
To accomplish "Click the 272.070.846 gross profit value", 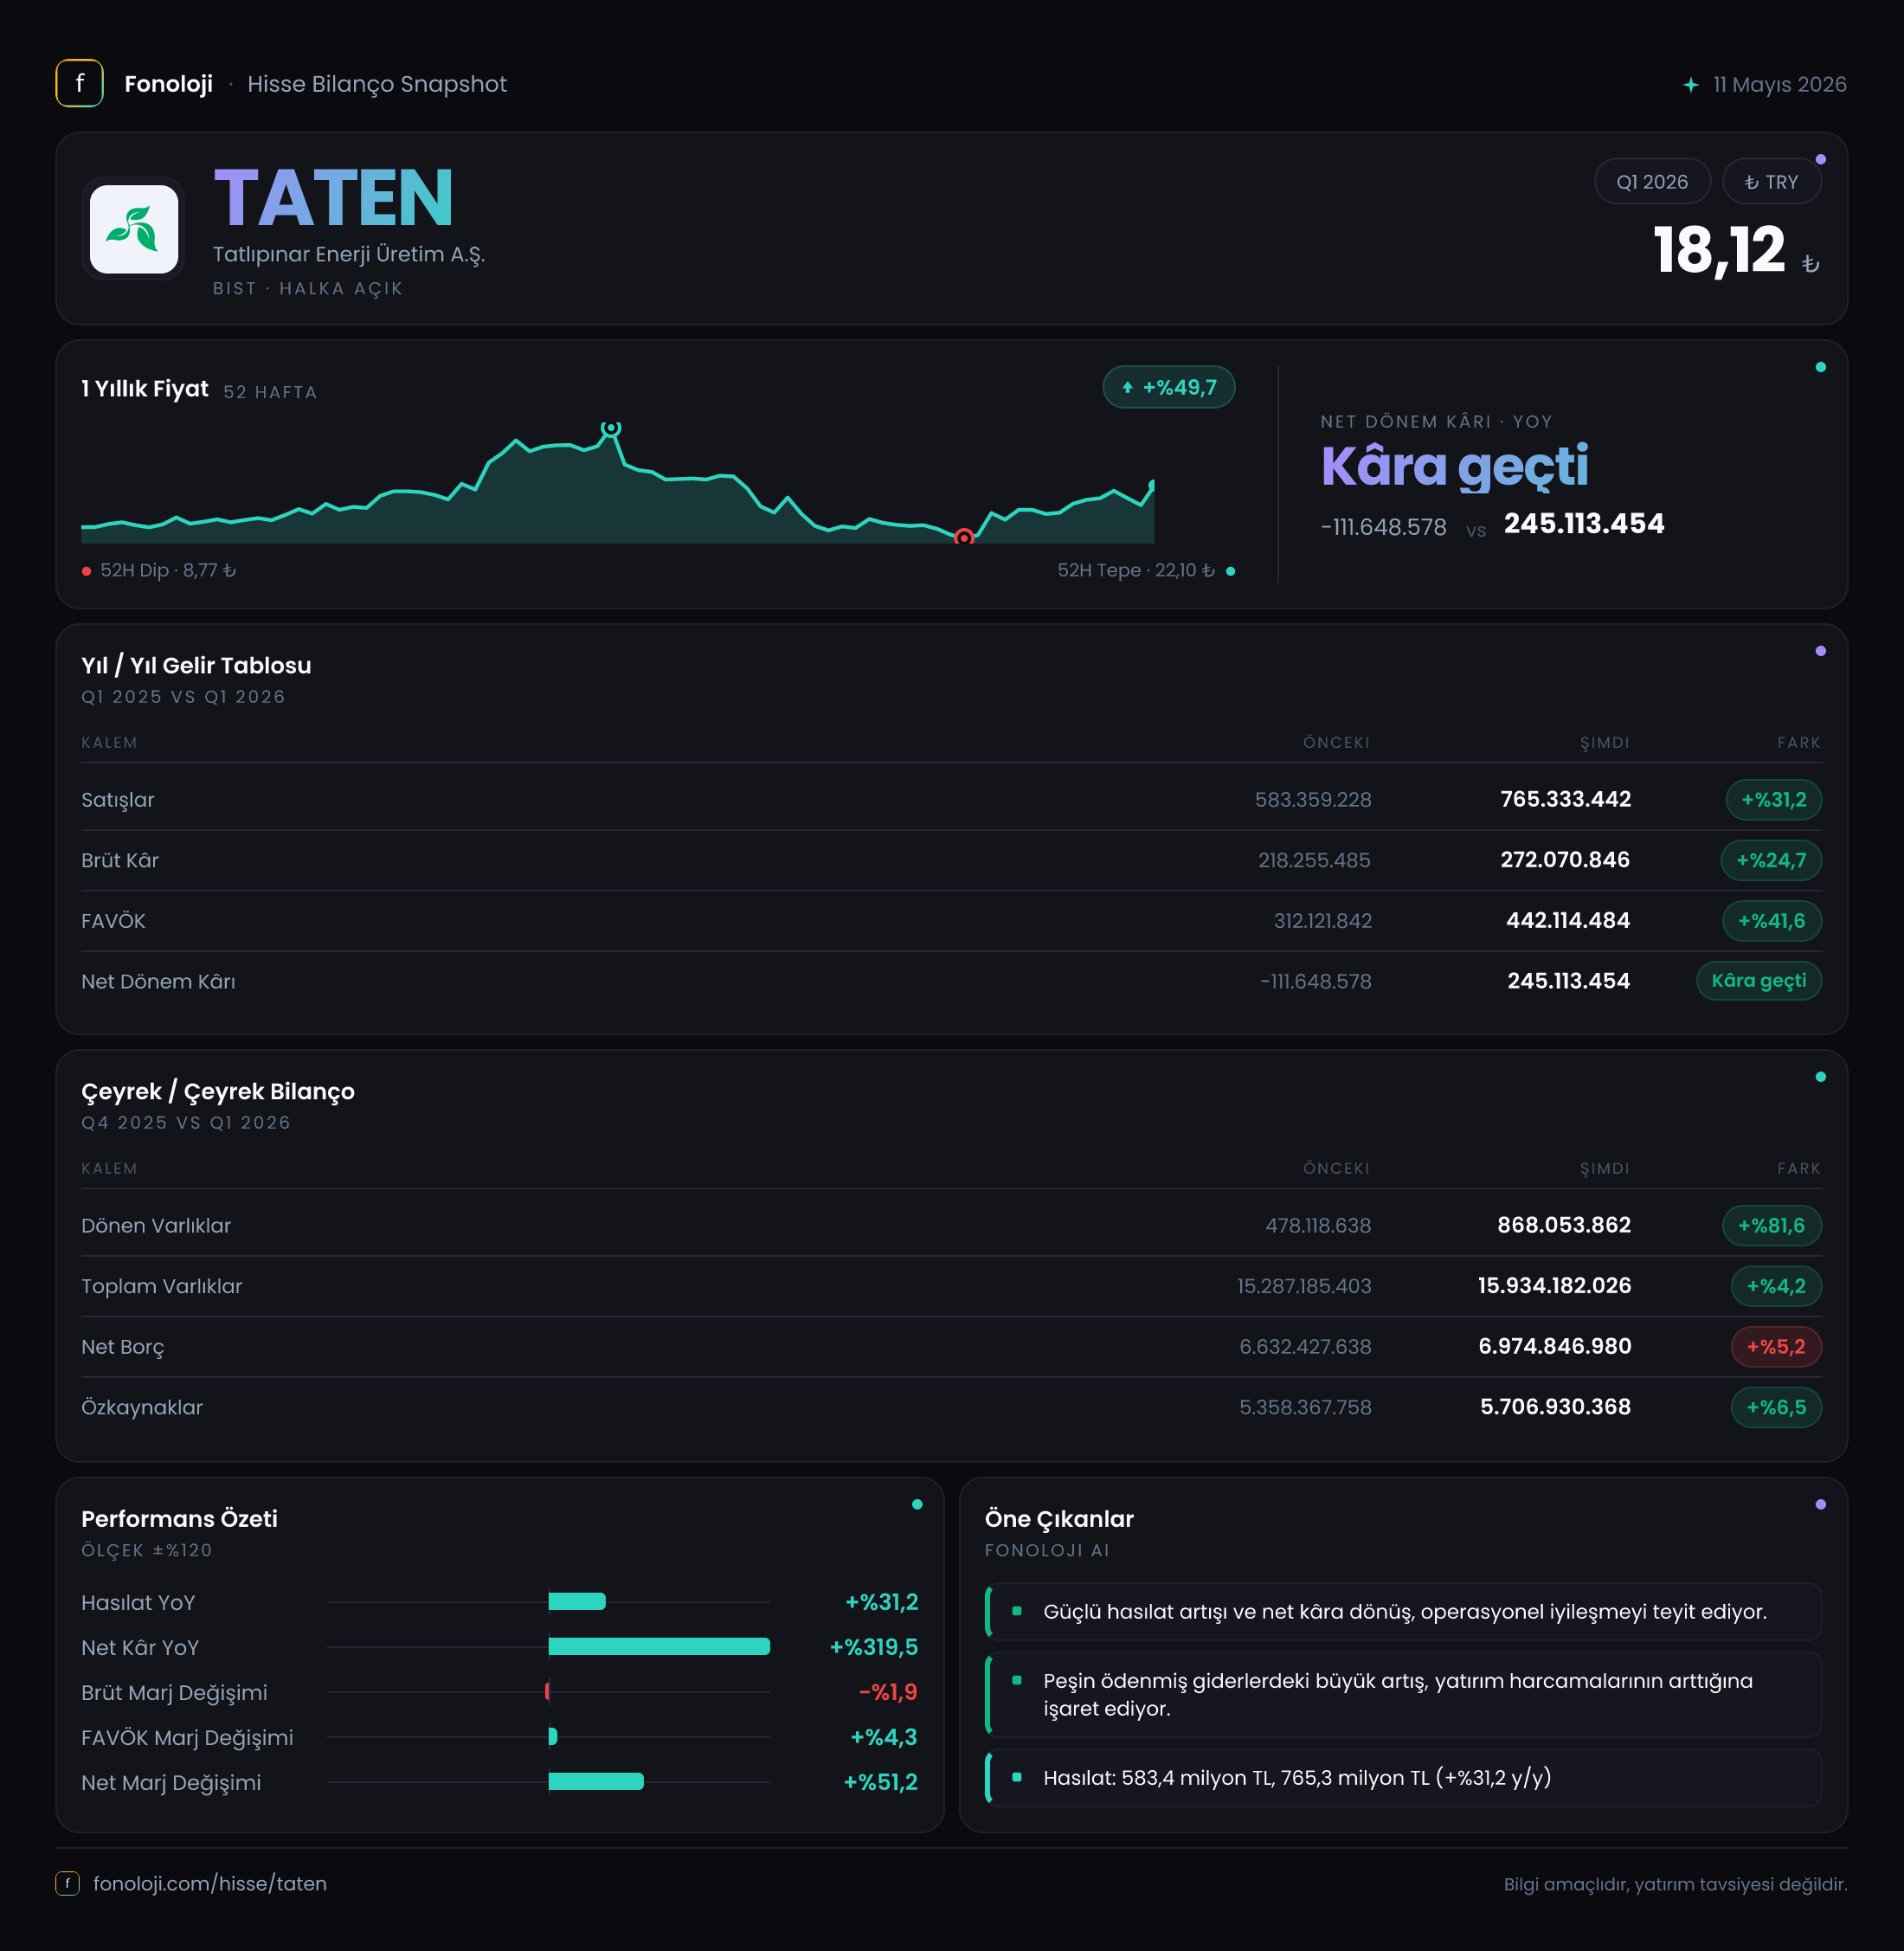I will coord(1565,860).
